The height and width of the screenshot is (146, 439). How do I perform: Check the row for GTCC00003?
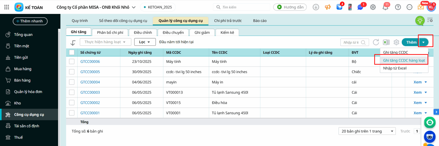coord(72,92)
